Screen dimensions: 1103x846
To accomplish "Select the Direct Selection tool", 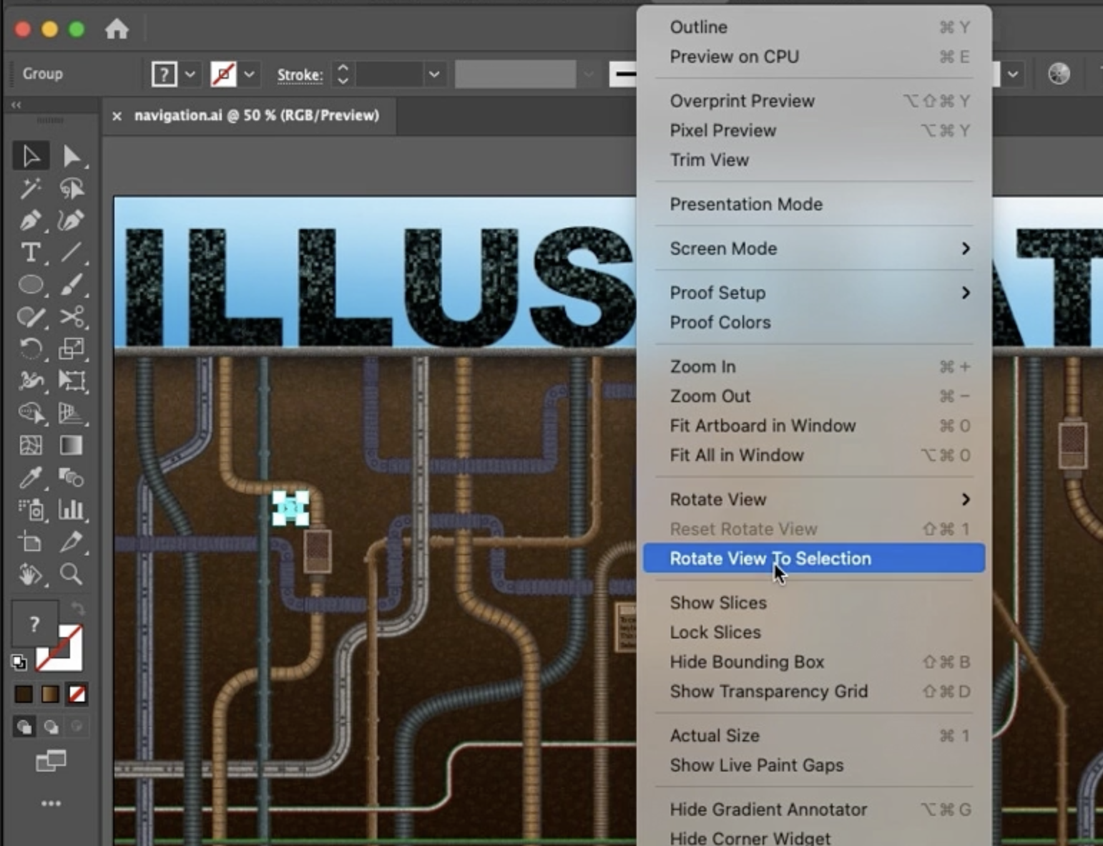I will coord(71,156).
